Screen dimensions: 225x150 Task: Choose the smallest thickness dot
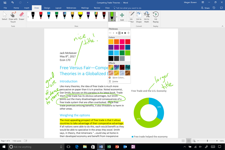[x=113, y=33]
